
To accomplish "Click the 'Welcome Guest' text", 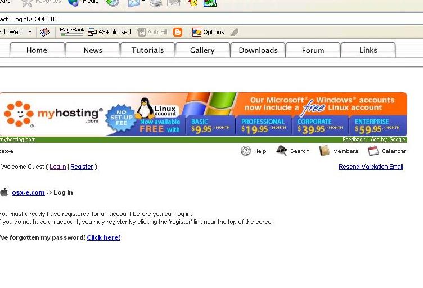I will (22, 166).
